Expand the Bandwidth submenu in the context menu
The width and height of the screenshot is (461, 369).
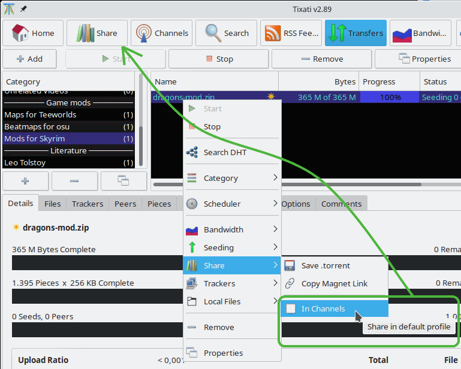(x=275, y=229)
